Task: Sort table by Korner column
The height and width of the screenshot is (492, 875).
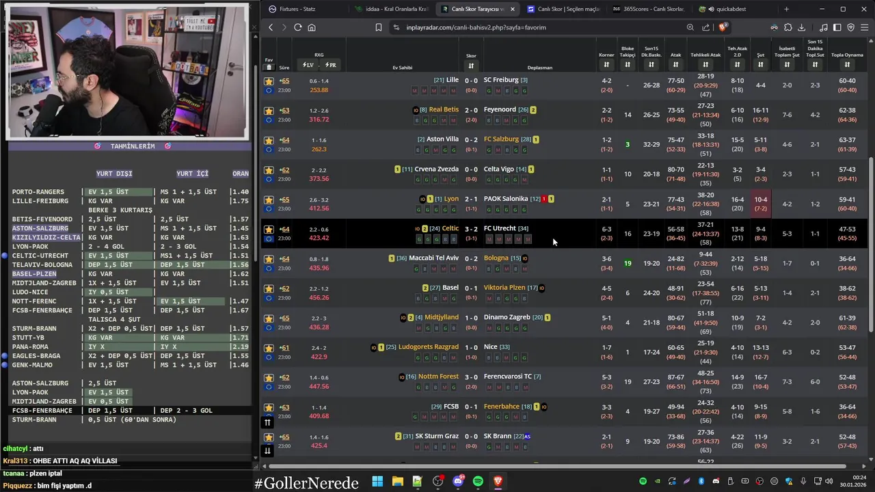Action: tap(606, 65)
